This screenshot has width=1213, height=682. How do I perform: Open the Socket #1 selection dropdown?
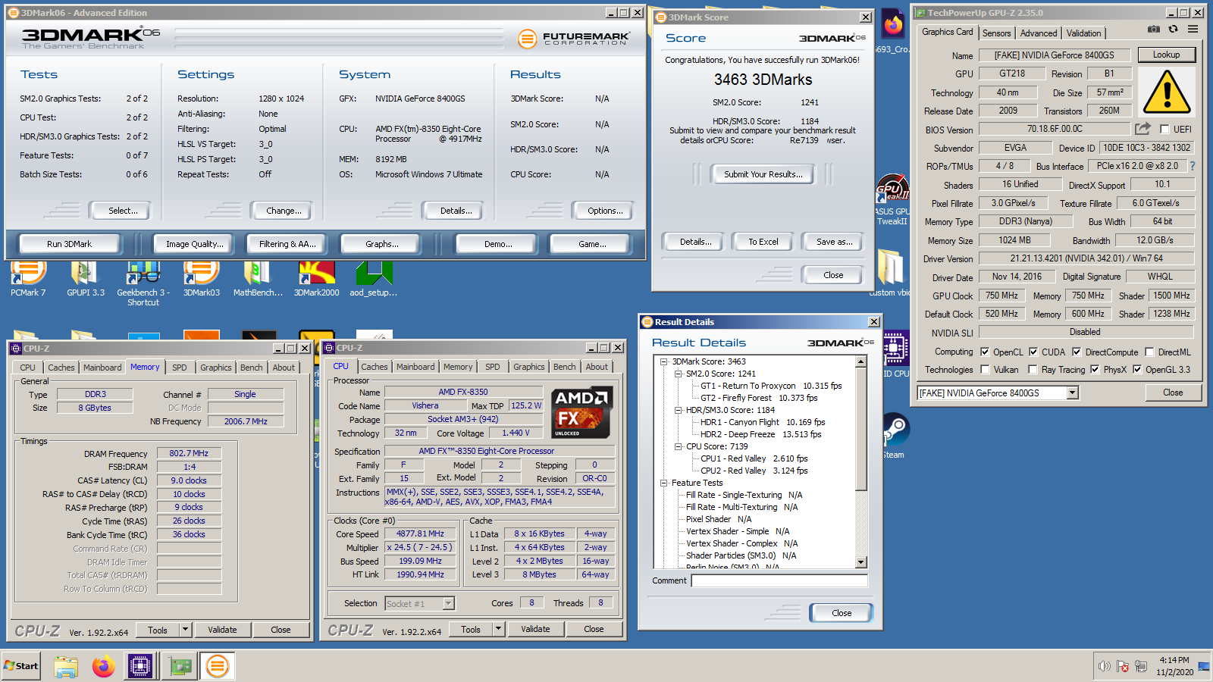[x=448, y=603]
